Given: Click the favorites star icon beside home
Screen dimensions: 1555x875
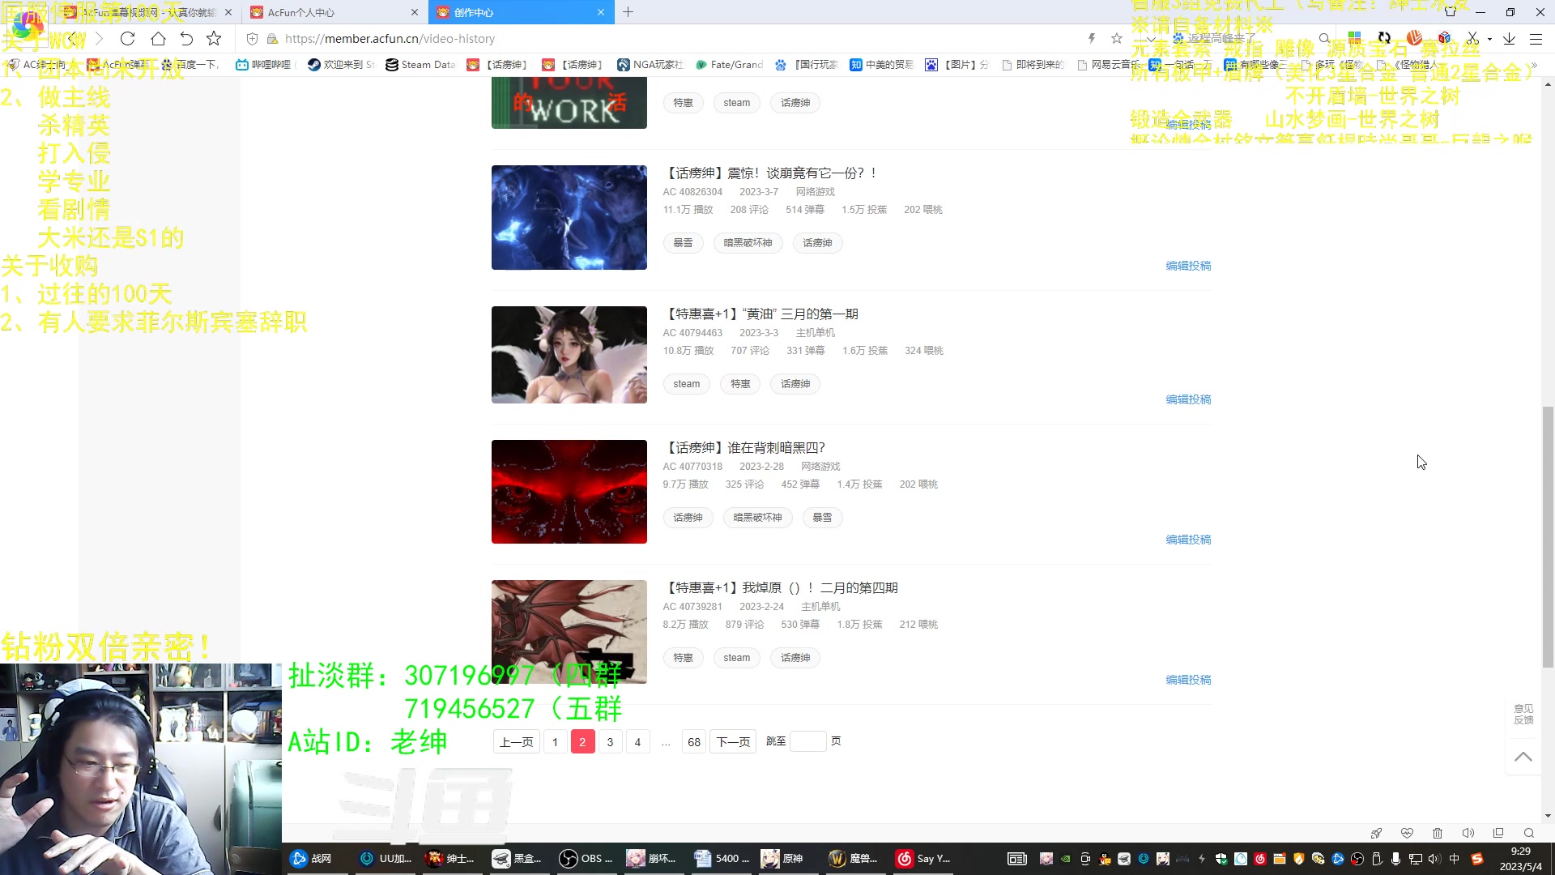Looking at the screenshot, I should 214,38.
